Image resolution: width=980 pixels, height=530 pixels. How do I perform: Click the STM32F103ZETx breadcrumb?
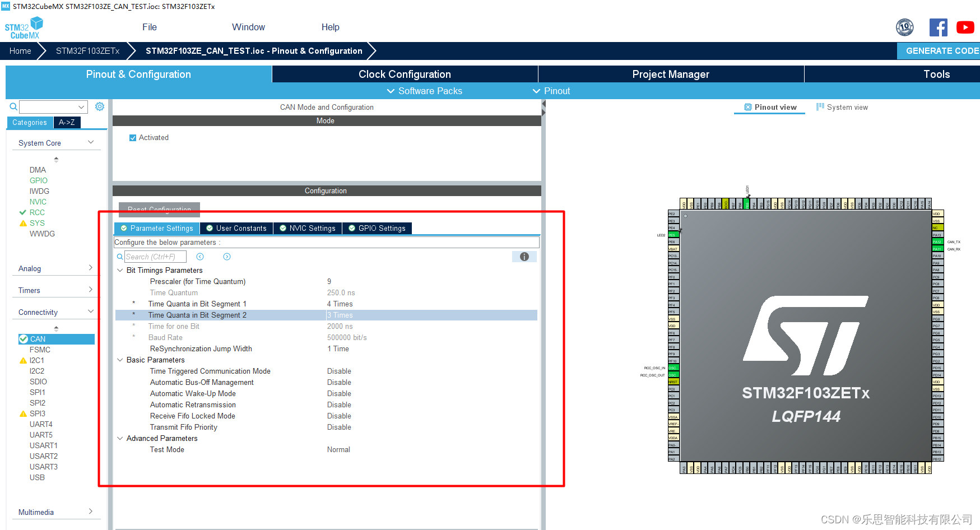pyautogui.click(x=88, y=51)
